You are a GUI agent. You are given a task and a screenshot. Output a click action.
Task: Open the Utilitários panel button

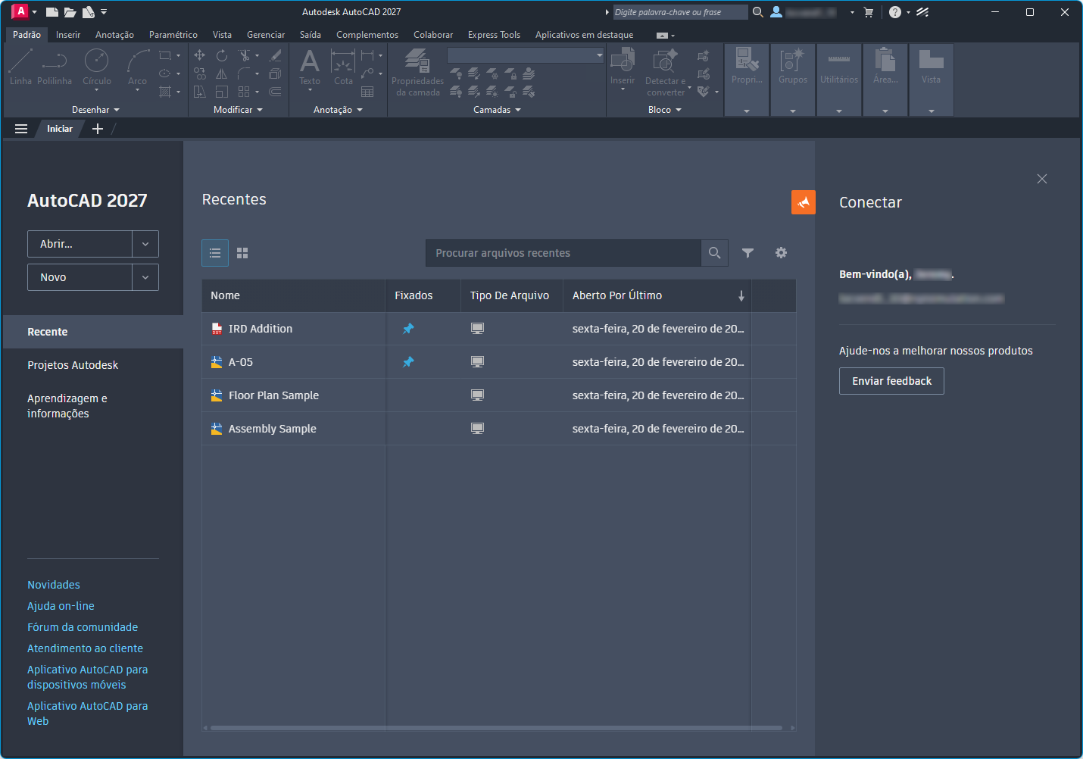click(x=839, y=80)
